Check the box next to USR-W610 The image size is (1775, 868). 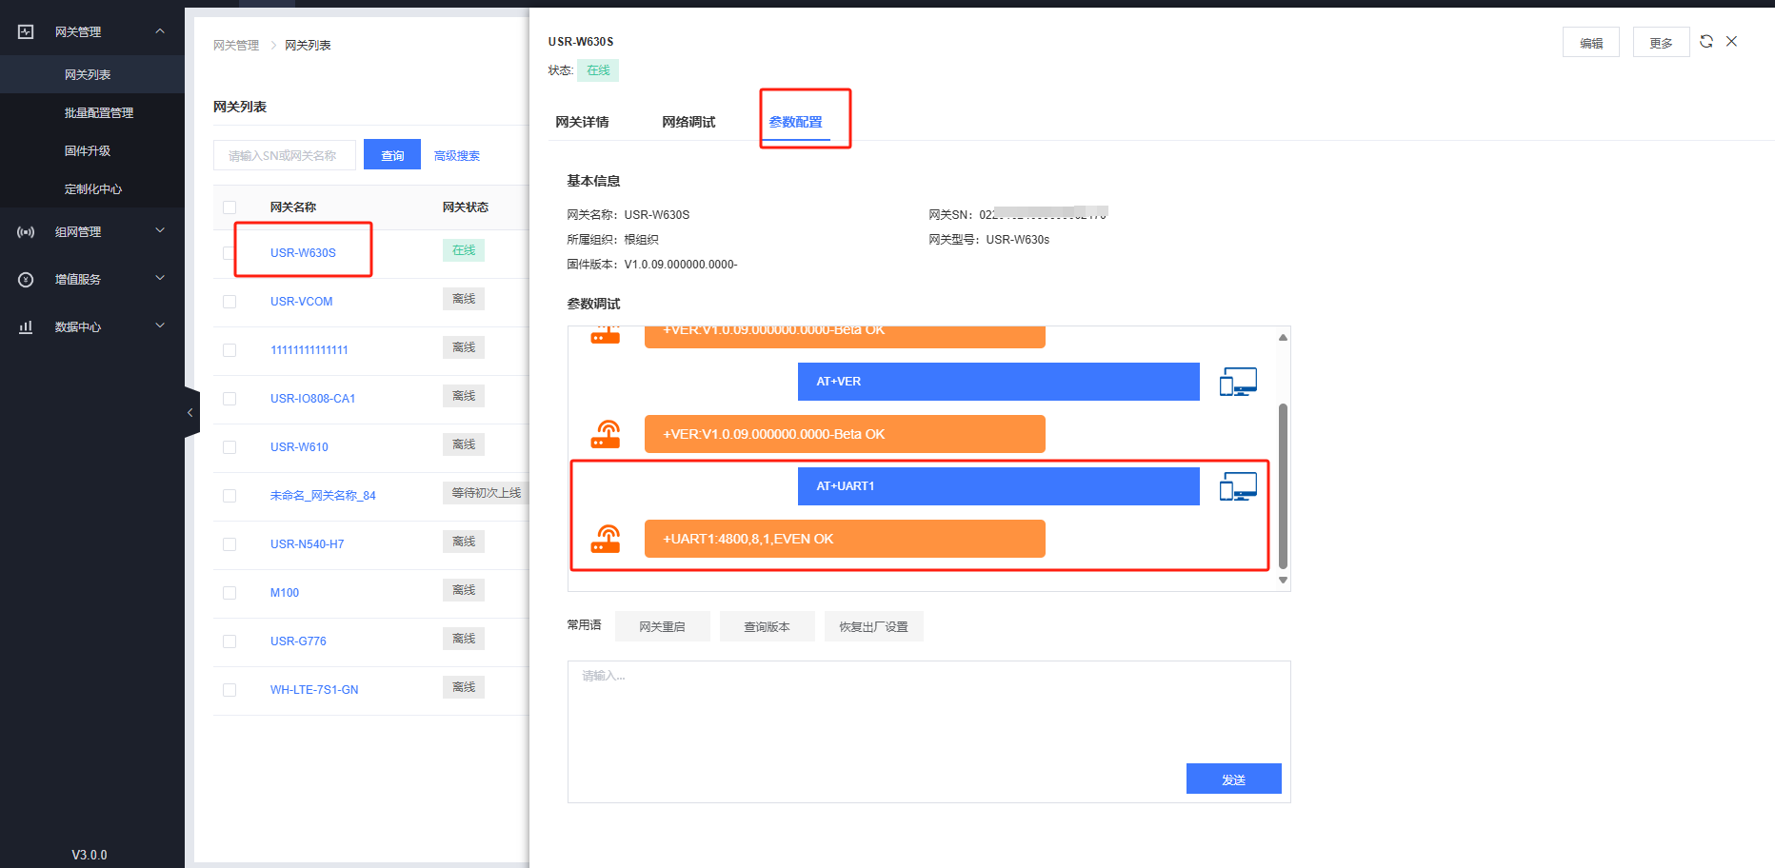(229, 447)
